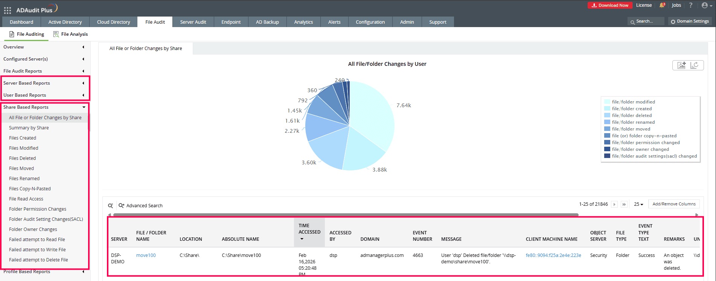Screen dimensions: 716x281
Task: Open the AD Backup tab
Action: pos(267,22)
